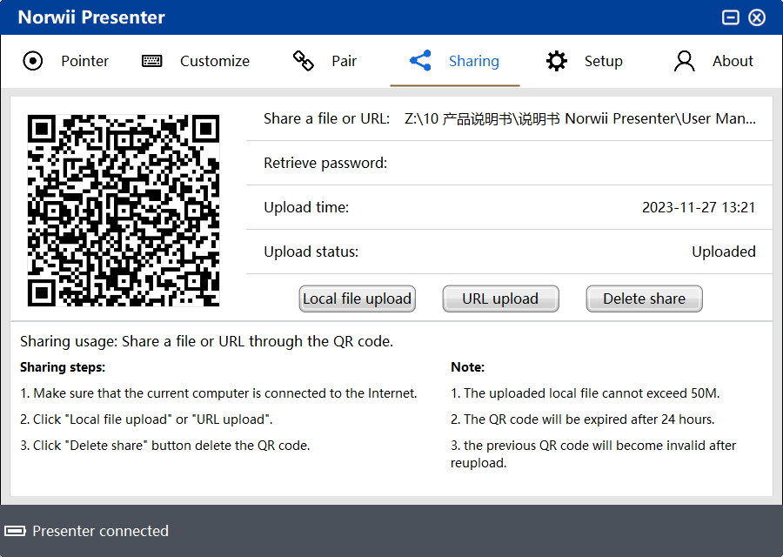The width and height of the screenshot is (783, 557).
Task: Click step 2 about choosing an upload
Action: pos(146,419)
